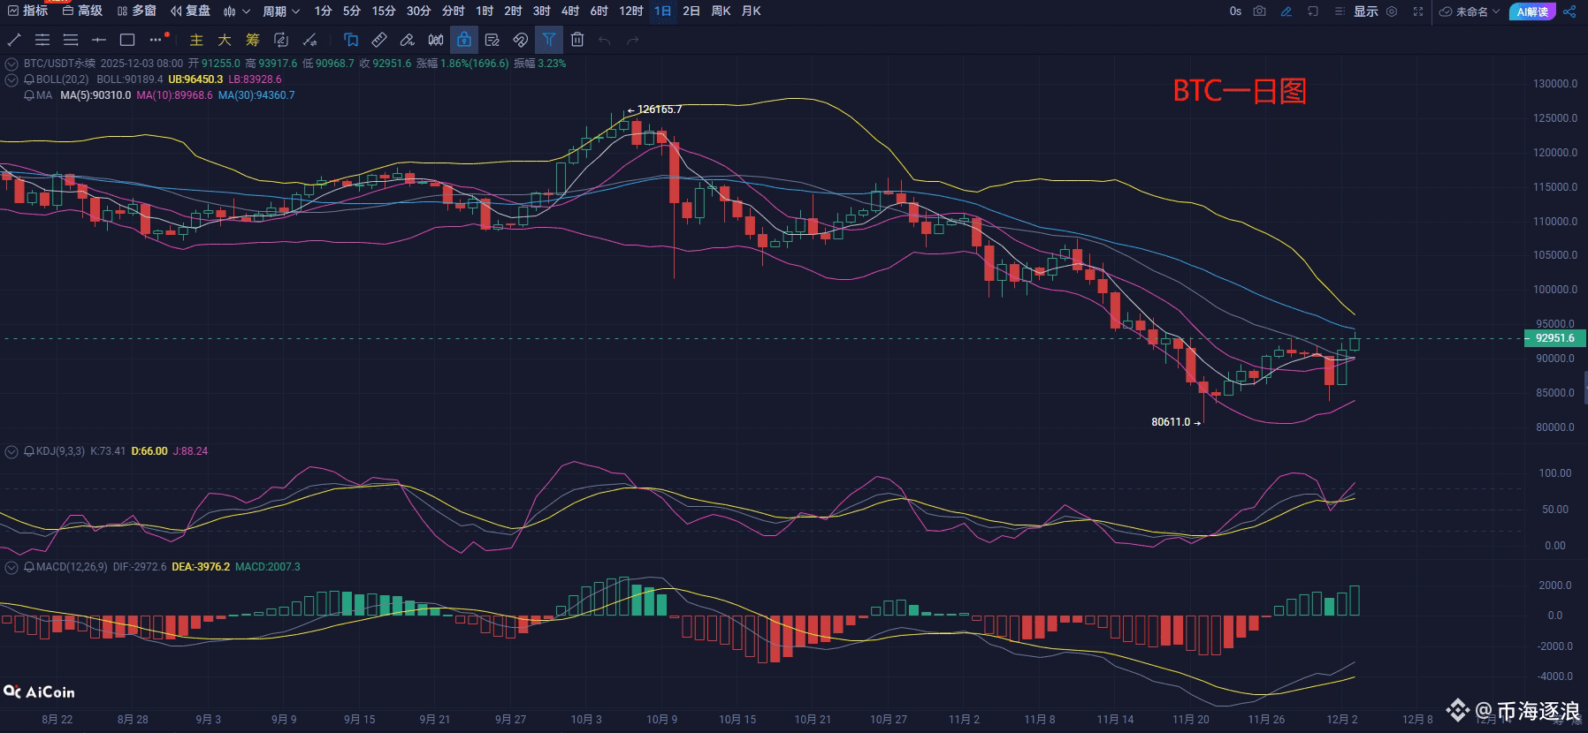Switch to the 4时 timeframe
1588x733 pixels.
pos(570,11)
